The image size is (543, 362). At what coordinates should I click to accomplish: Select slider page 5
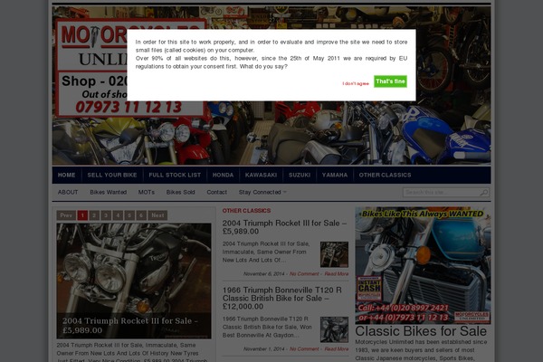[x=129, y=215]
